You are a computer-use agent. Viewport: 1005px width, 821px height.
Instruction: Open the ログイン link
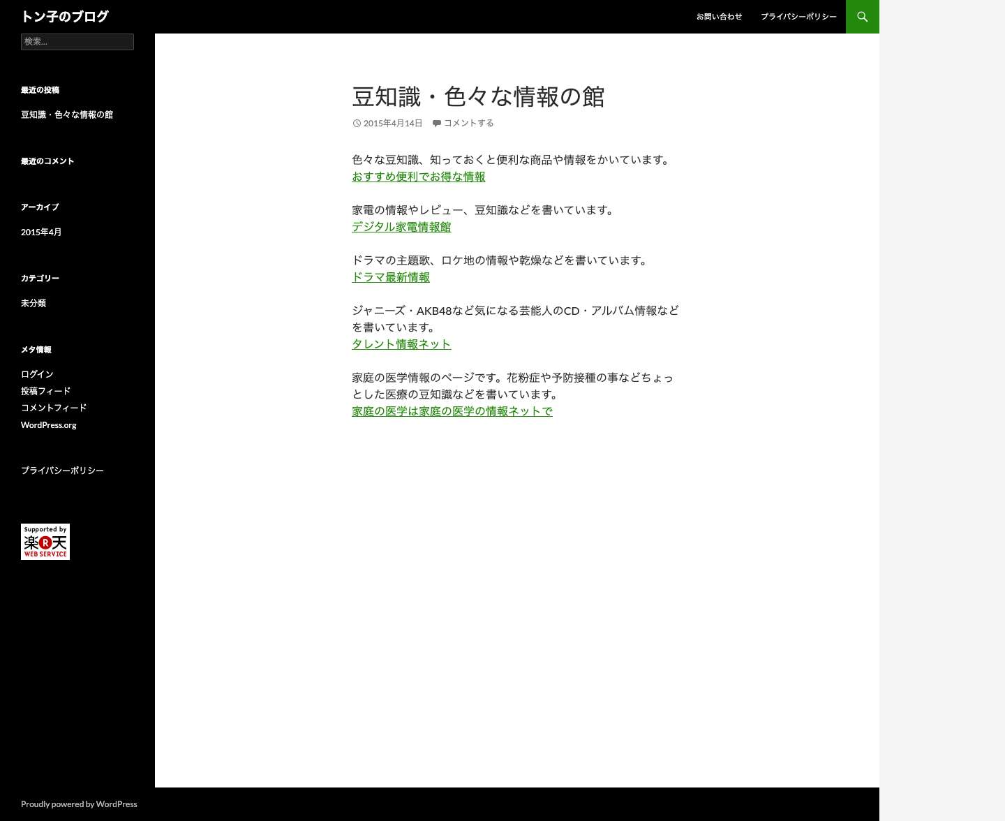tap(36, 373)
